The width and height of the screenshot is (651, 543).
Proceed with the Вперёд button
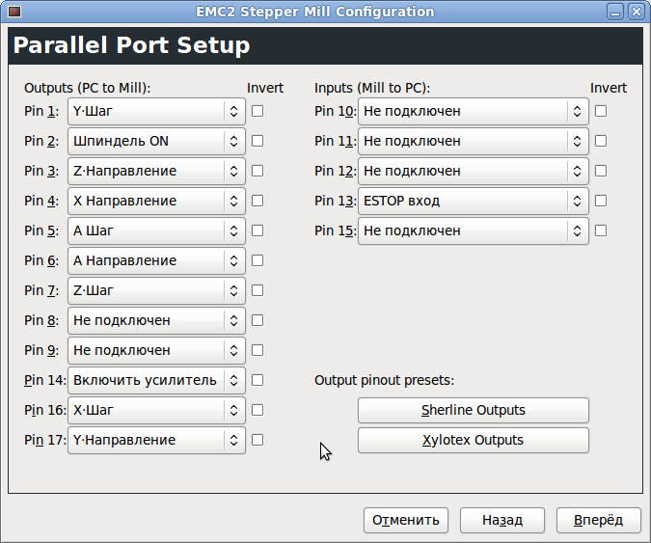598,520
